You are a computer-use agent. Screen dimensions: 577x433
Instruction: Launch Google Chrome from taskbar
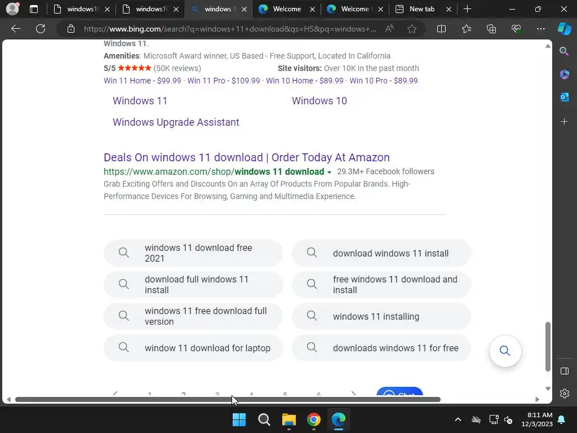(313, 419)
